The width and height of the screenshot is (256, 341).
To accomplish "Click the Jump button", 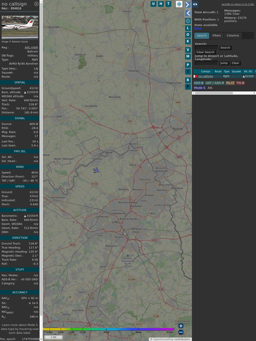I will point(223,63).
